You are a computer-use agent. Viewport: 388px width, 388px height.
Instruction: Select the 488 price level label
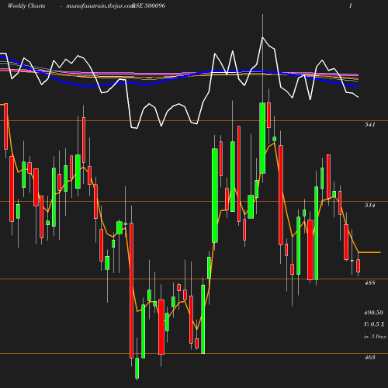coord(370,282)
